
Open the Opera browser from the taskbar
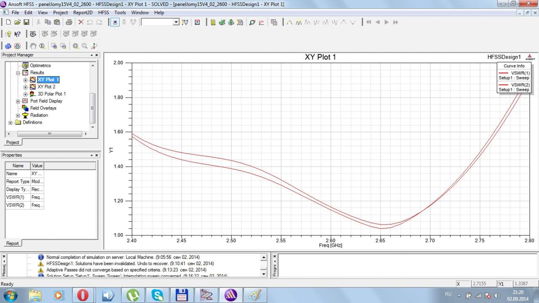tap(83, 295)
